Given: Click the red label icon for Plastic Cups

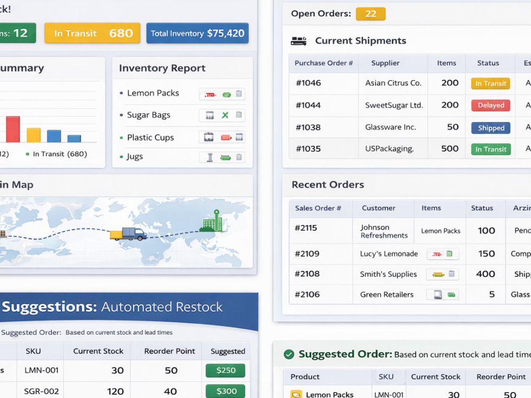Looking at the screenshot, I should 226,137.
